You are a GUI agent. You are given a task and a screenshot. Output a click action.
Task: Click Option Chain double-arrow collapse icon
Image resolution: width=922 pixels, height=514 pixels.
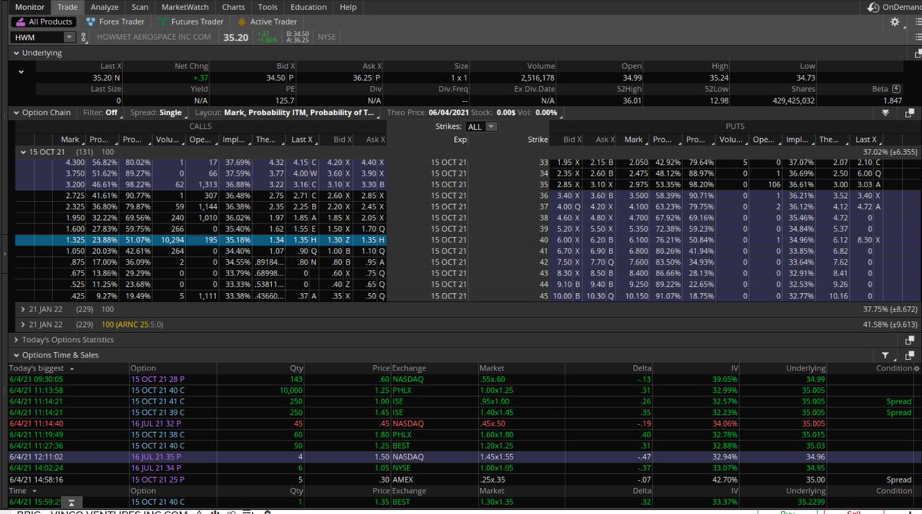885,113
